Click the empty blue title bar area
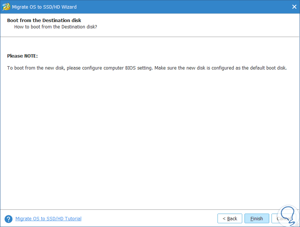The width and height of the screenshot is (300, 227). coord(180,7)
